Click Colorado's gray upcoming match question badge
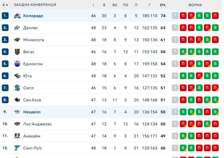224x158 pixels. pyautogui.click(x=175, y=16)
